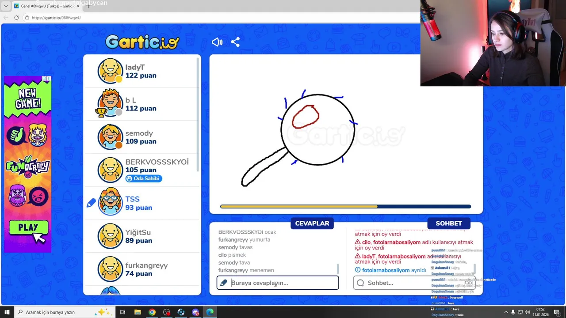Image resolution: width=566 pixels, height=318 pixels.
Task: Click the drawing canvas frying pan
Action: coord(299,138)
